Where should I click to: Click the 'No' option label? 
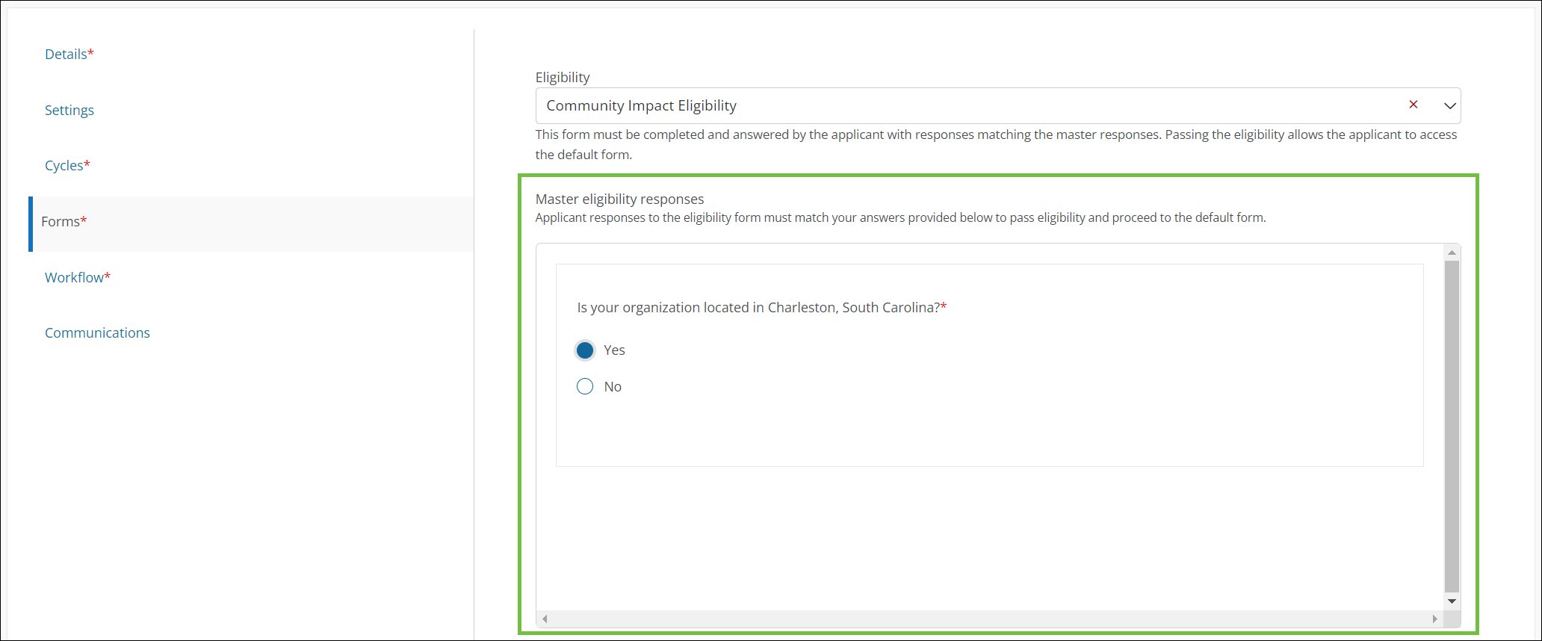[x=613, y=386]
